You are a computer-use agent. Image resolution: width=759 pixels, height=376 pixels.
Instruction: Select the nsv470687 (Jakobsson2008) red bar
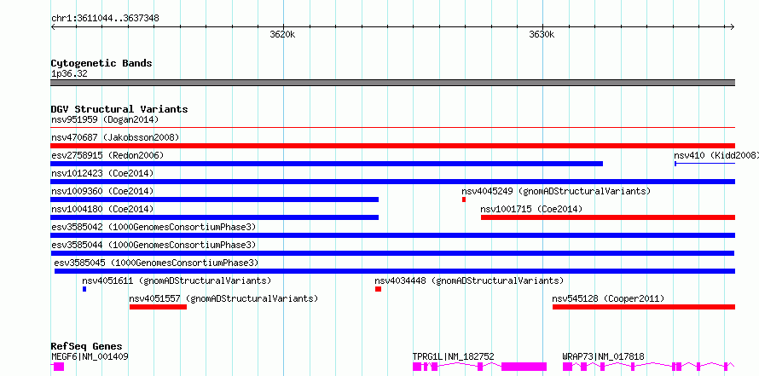pyautogui.click(x=393, y=146)
